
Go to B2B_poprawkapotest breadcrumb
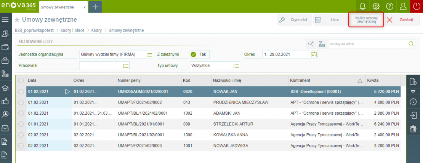click(x=35, y=30)
